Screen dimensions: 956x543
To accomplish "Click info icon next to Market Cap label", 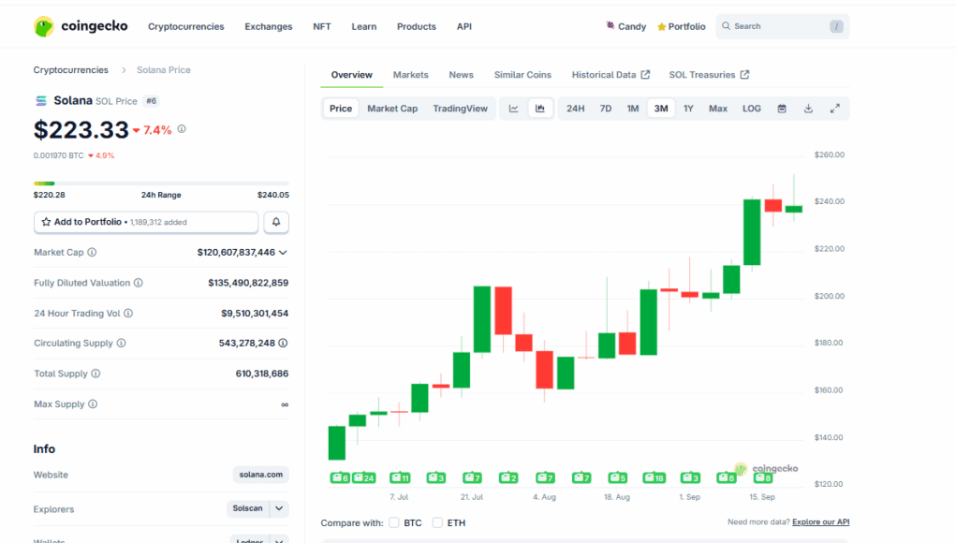I will (92, 252).
